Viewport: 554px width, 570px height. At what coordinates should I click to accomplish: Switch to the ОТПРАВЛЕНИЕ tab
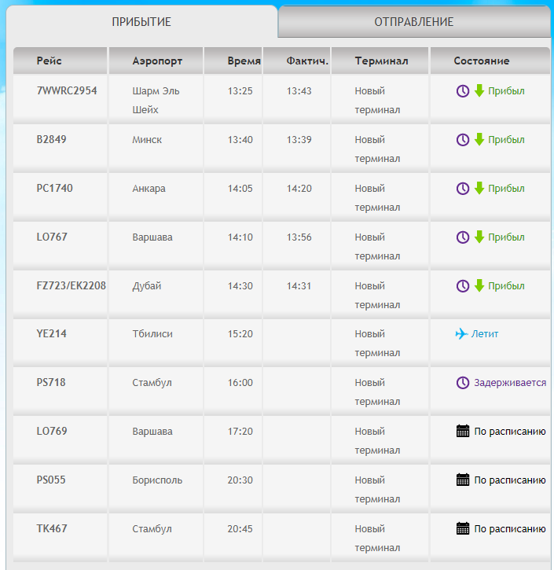point(414,21)
